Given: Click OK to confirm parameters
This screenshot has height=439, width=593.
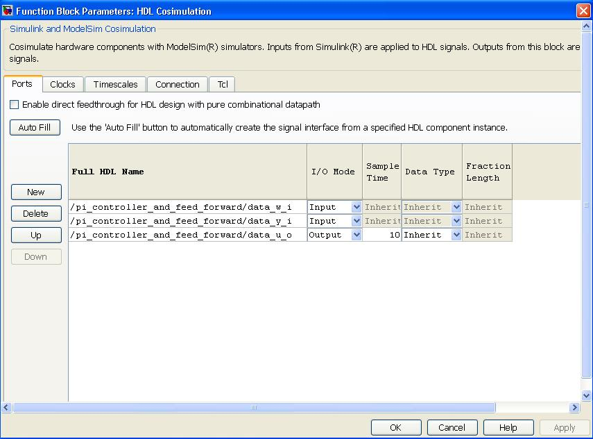Looking at the screenshot, I should point(395,427).
